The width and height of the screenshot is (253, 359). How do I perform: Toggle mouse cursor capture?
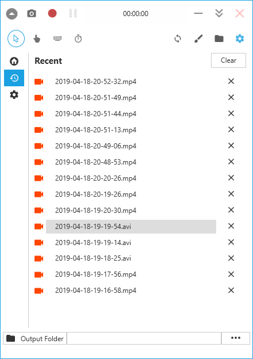pos(16,39)
